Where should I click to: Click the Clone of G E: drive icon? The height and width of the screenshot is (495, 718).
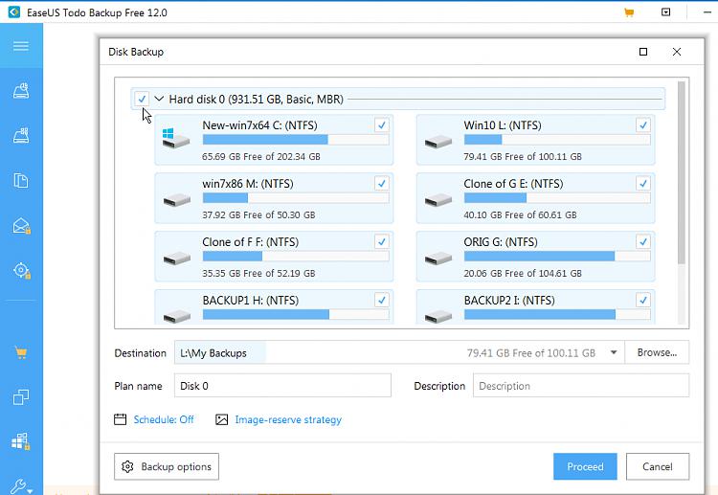tap(438, 200)
